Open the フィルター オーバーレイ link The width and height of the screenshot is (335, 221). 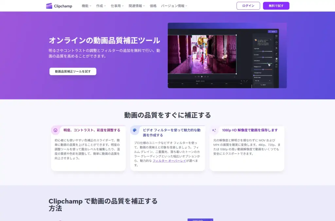tap(169, 161)
